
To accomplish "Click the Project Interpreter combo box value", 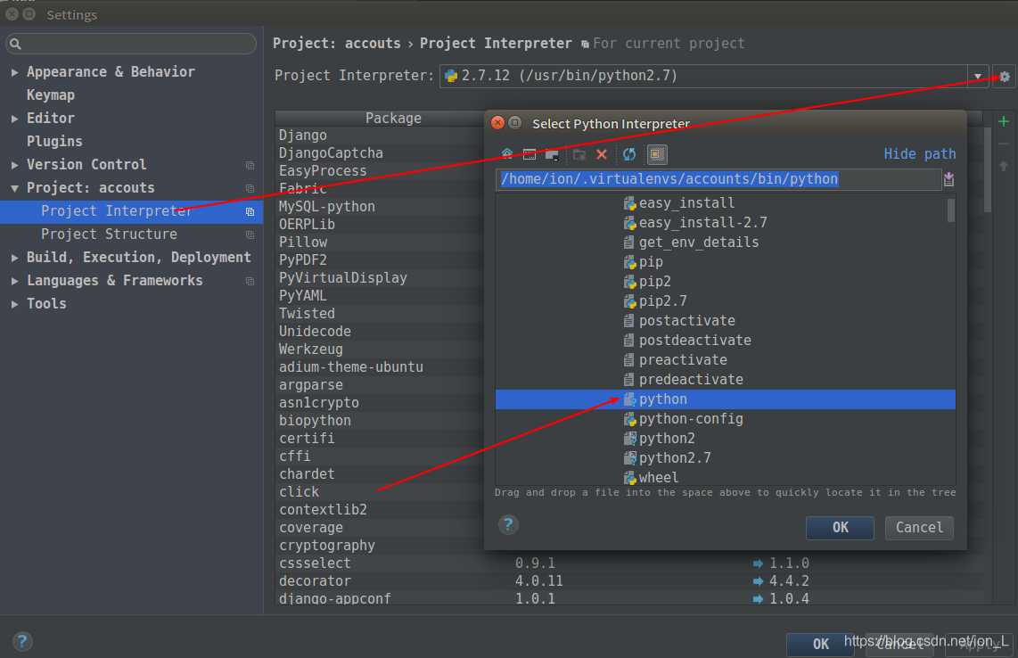I will (x=703, y=76).
